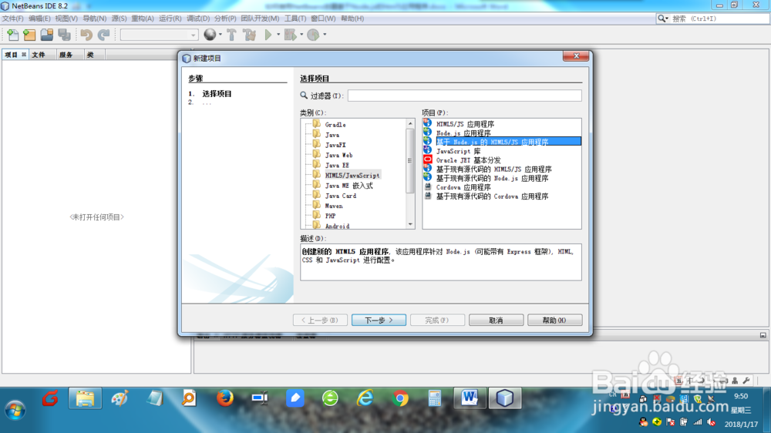Expand the browser selection dropdown arrow
This screenshot has width=771, height=433.
click(x=220, y=35)
